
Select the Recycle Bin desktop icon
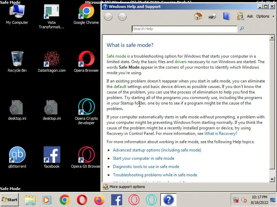17,62
